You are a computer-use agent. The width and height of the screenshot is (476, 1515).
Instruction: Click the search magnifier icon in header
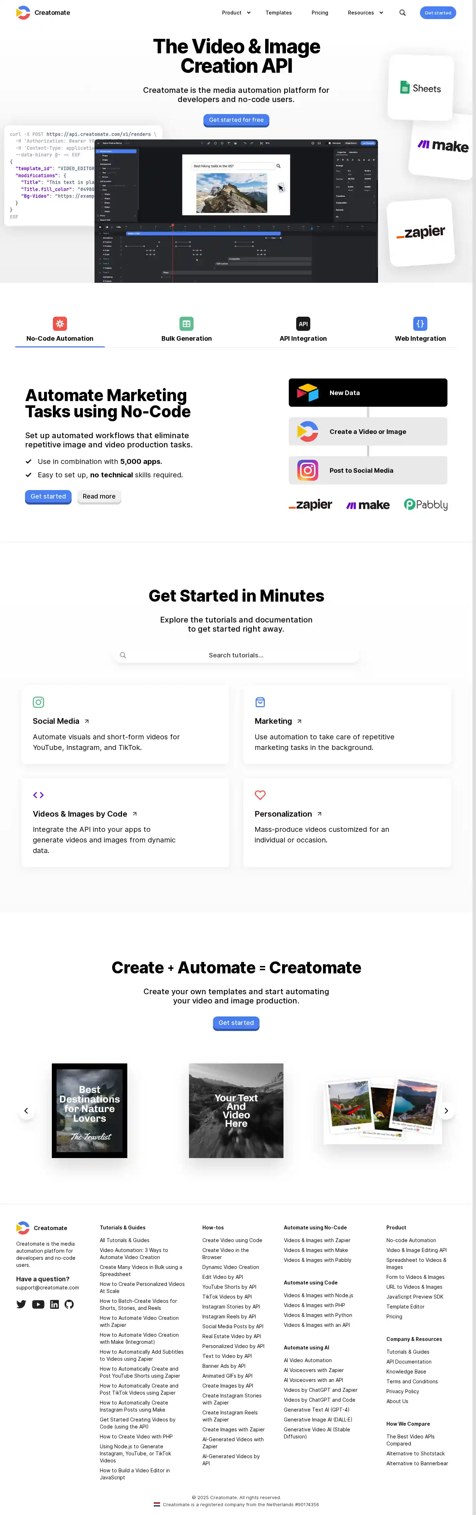point(403,12)
